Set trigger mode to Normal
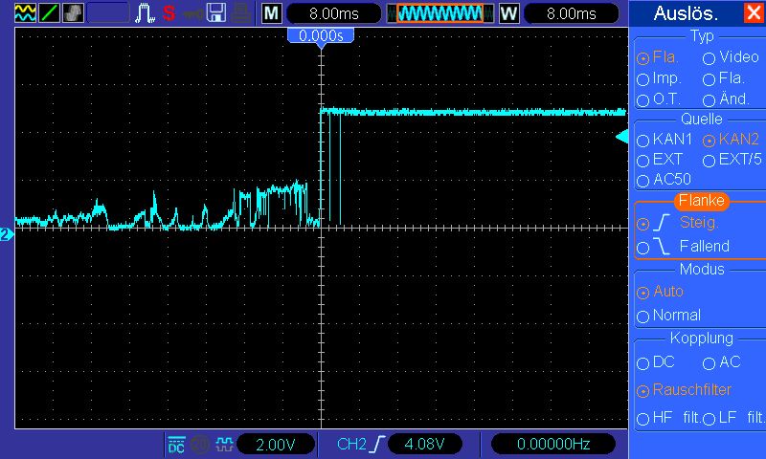Screen dimensions: 766x459 pyautogui.click(x=668, y=316)
